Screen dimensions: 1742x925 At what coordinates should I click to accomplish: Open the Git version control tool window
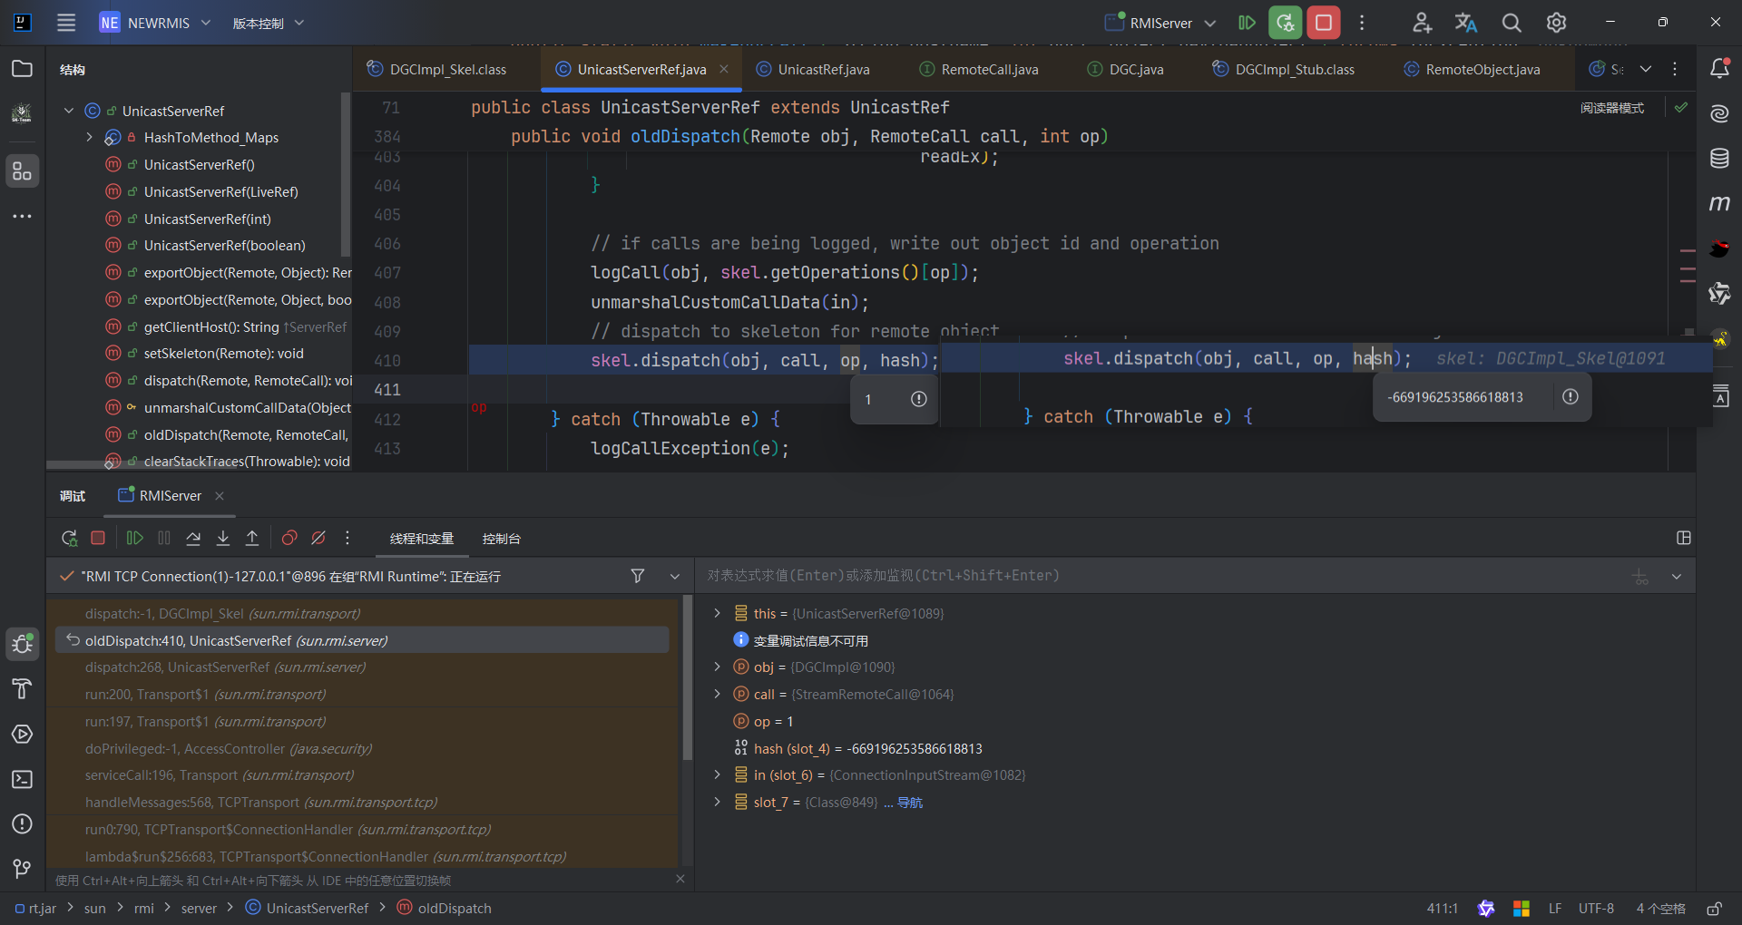click(22, 869)
